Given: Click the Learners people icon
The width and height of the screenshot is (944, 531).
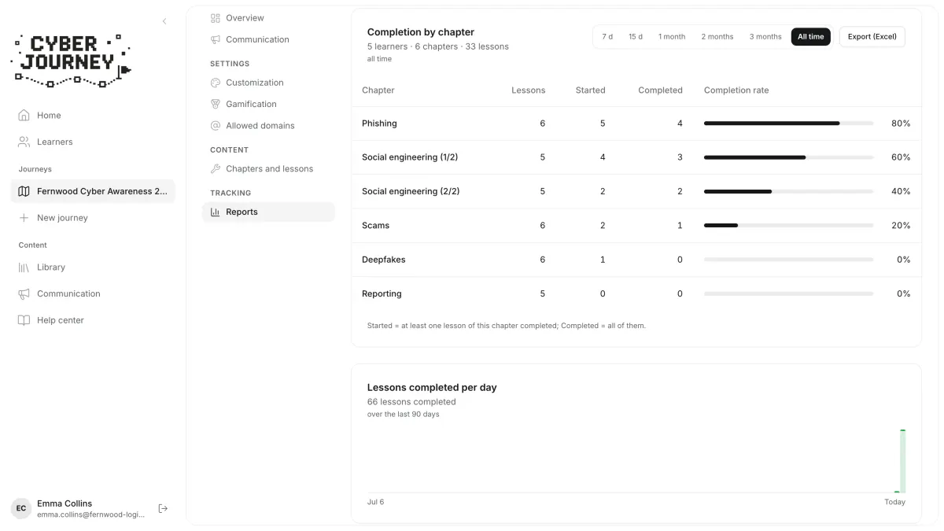Looking at the screenshot, I should (24, 142).
